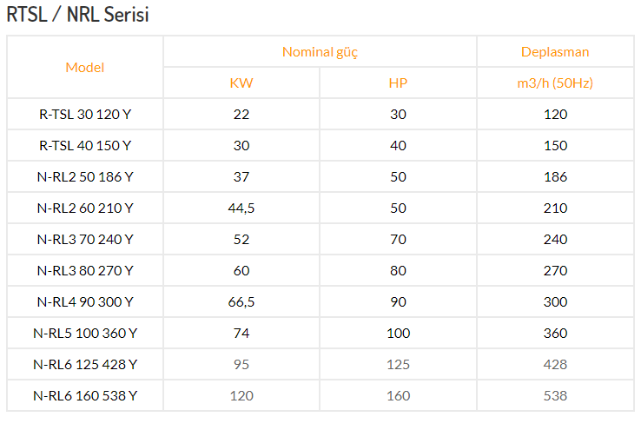
Task: Click the N-RL3 80 270 Y model cell
Action: (x=85, y=270)
